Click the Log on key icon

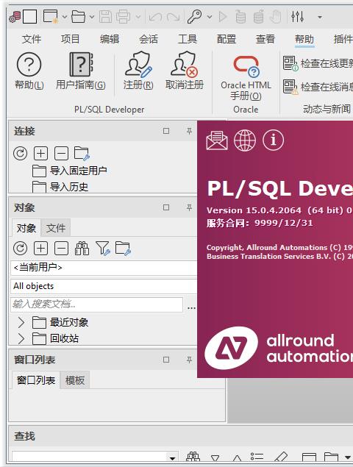tap(195, 17)
